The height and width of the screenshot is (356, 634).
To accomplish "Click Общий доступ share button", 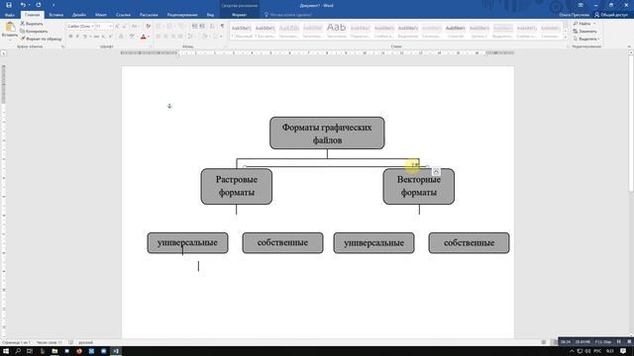I will tap(611, 15).
